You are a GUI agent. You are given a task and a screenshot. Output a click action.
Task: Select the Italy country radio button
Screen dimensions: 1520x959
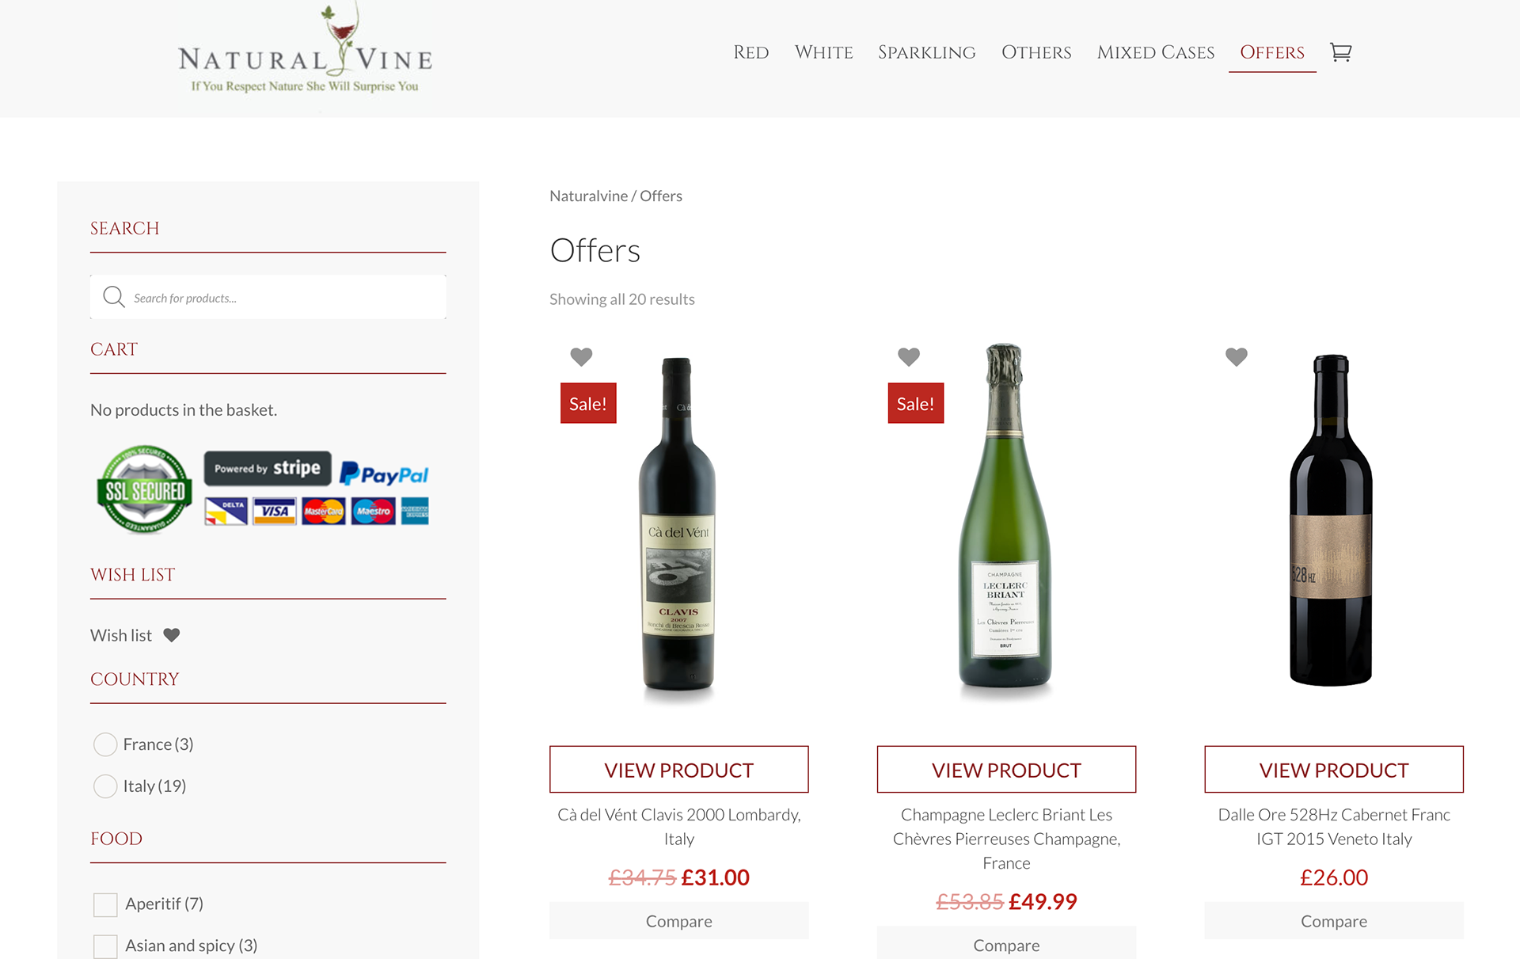pos(105,786)
